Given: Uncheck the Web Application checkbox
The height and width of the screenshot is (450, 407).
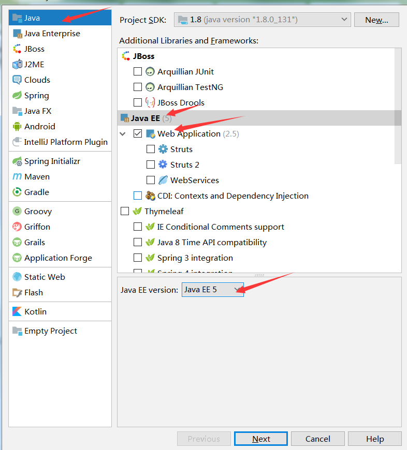Looking at the screenshot, I should [x=138, y=133].
